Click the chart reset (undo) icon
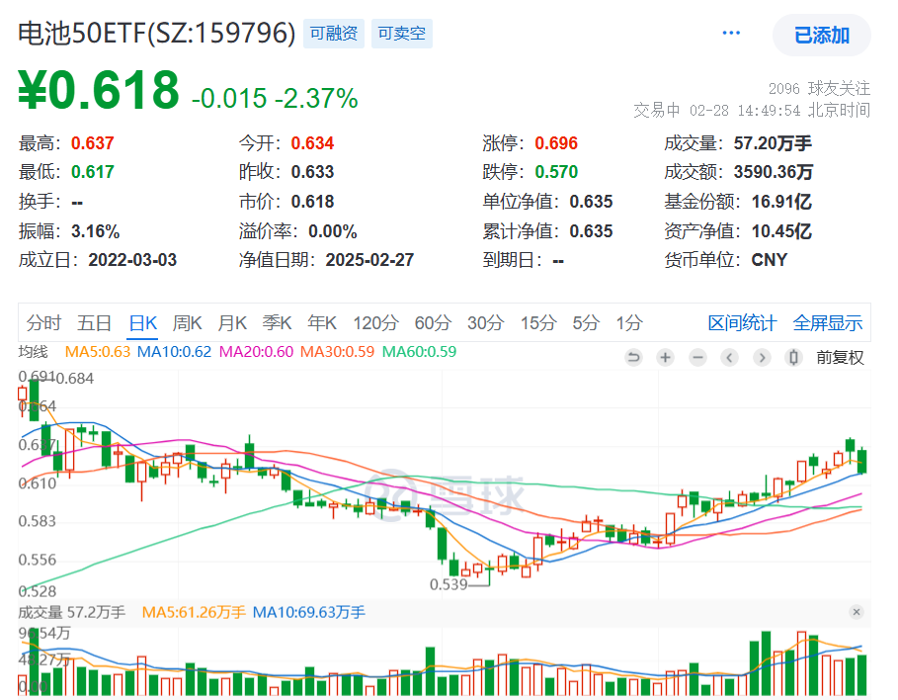This screenshot has height=700, width=898. [633, 357]
